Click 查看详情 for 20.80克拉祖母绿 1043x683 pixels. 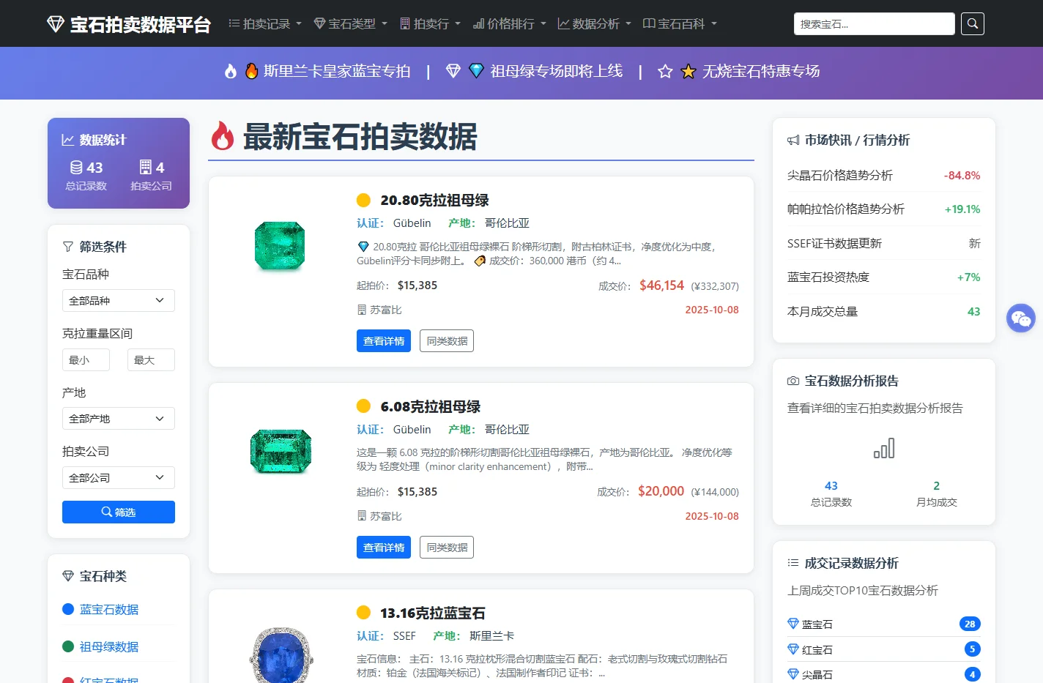(384, 341)
